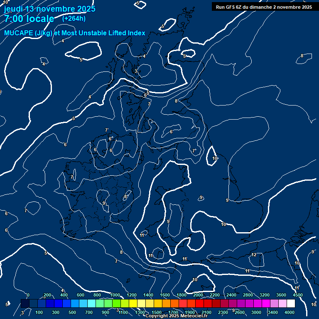Select the pale yellow legend swatch near 1300
The image size is (319, 319).
click(x=141, y=304)
